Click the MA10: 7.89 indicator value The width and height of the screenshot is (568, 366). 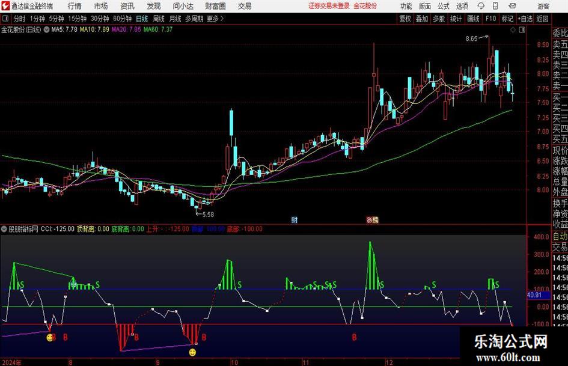click(x=94, y=29)
